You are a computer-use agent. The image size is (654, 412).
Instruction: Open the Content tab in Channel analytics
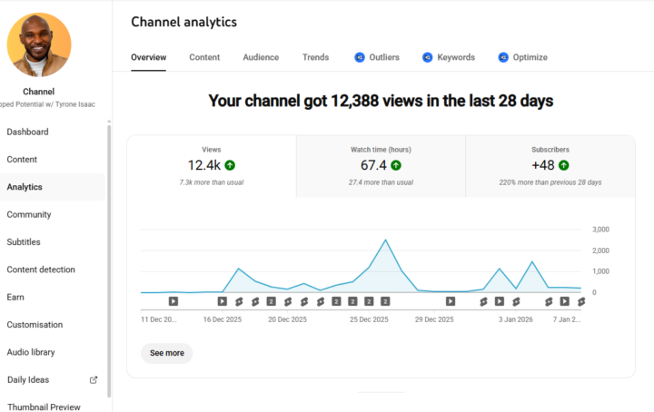click(x=204, y=57)
